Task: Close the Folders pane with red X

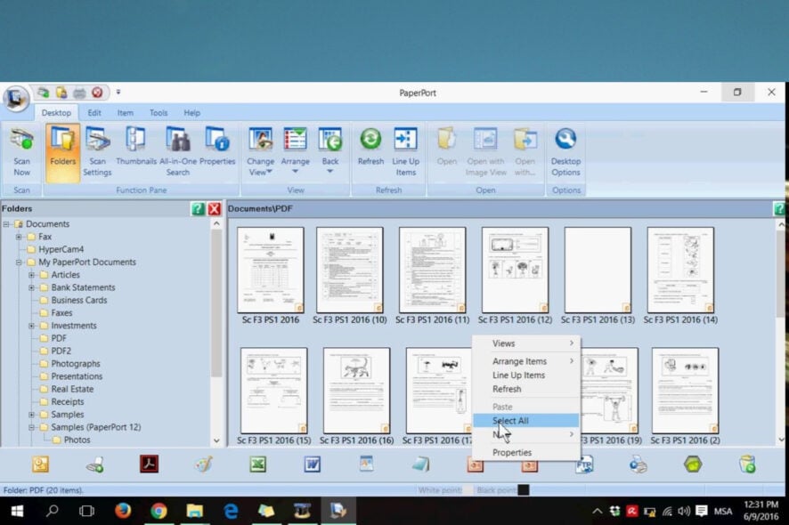Action: pyautogui.click(x=215, y=209)
